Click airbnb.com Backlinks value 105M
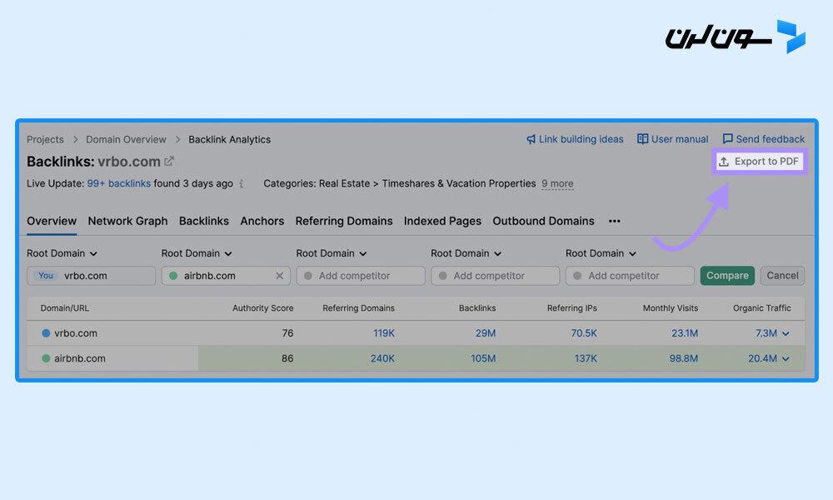The width and height of the screenshot is (833, 500). (483, 358)
